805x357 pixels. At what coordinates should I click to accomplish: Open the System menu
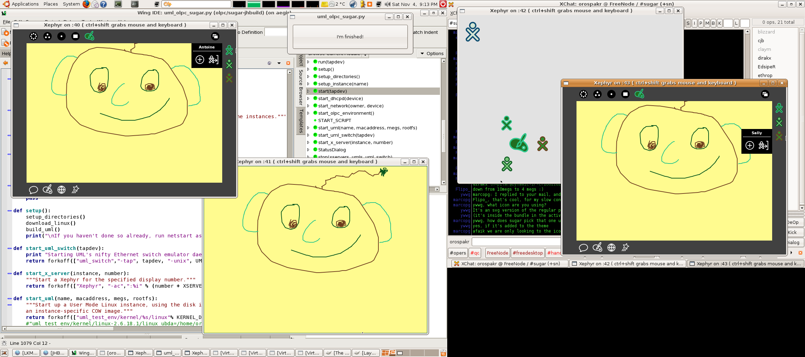click(x=71, y=4)
